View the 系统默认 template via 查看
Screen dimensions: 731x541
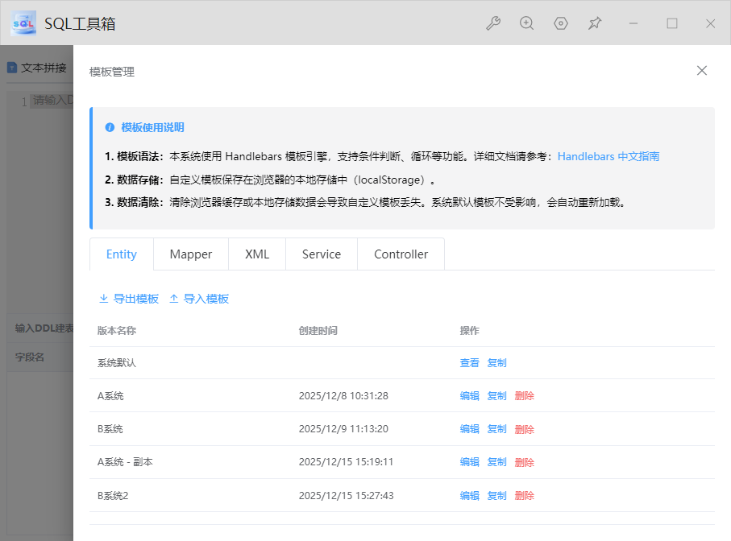(469, 363)
